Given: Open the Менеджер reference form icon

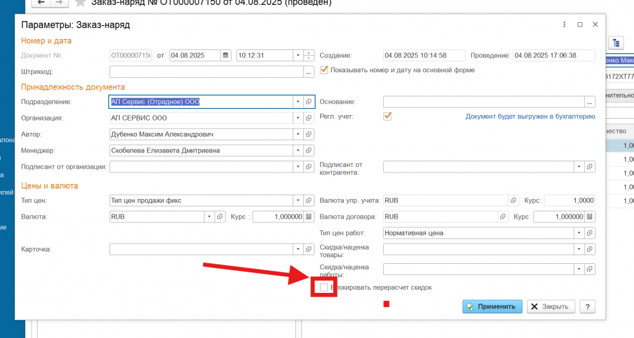Looking at the screenshot, I should tap(309, 150).
